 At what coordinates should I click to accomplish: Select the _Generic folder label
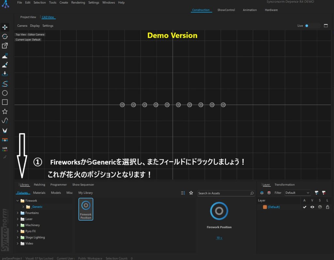(37, 207)
